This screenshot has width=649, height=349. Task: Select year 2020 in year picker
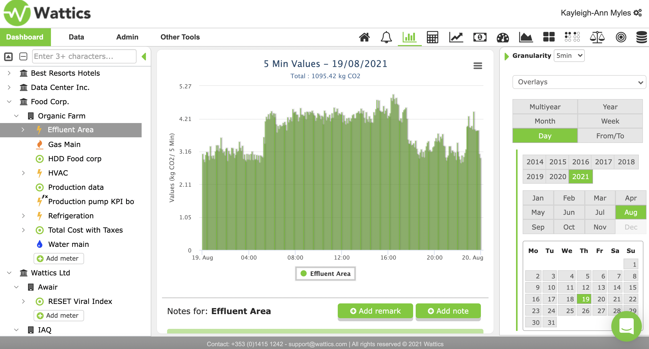[x=558, y=177]
